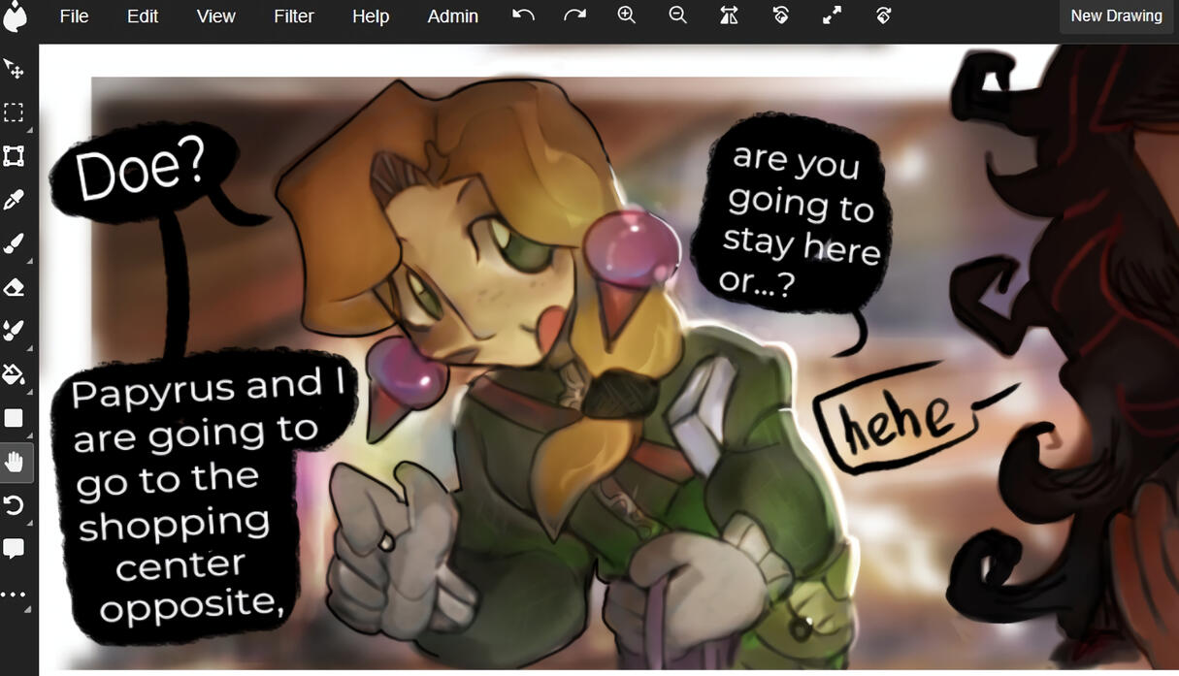Image resolution: width=1179 pixels, height=676 pixels.
Task: Choose the Paint Bucket fill tool
Action: 14,374
